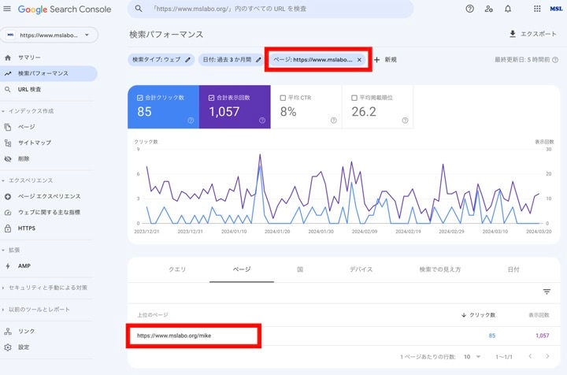Click the sort arrow beside クリック数
This screenshot has height=375, width=567.
(x=464, y=315)
